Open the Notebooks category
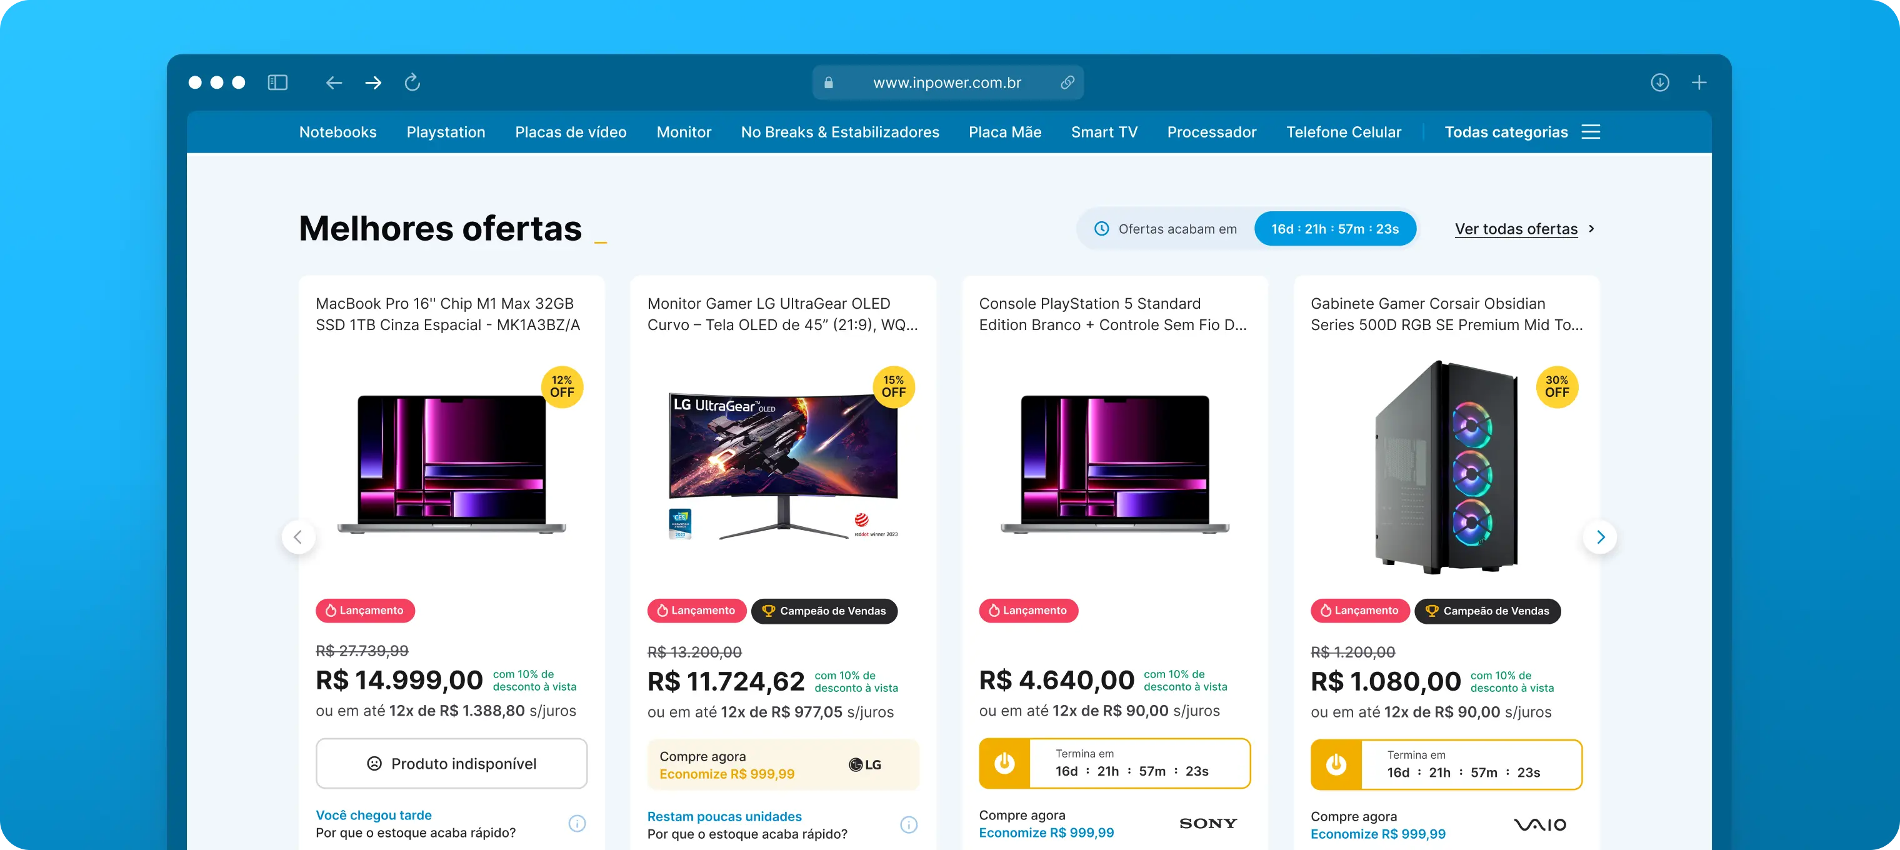The width and height of the screenshot is (1900, 850). 337,132
